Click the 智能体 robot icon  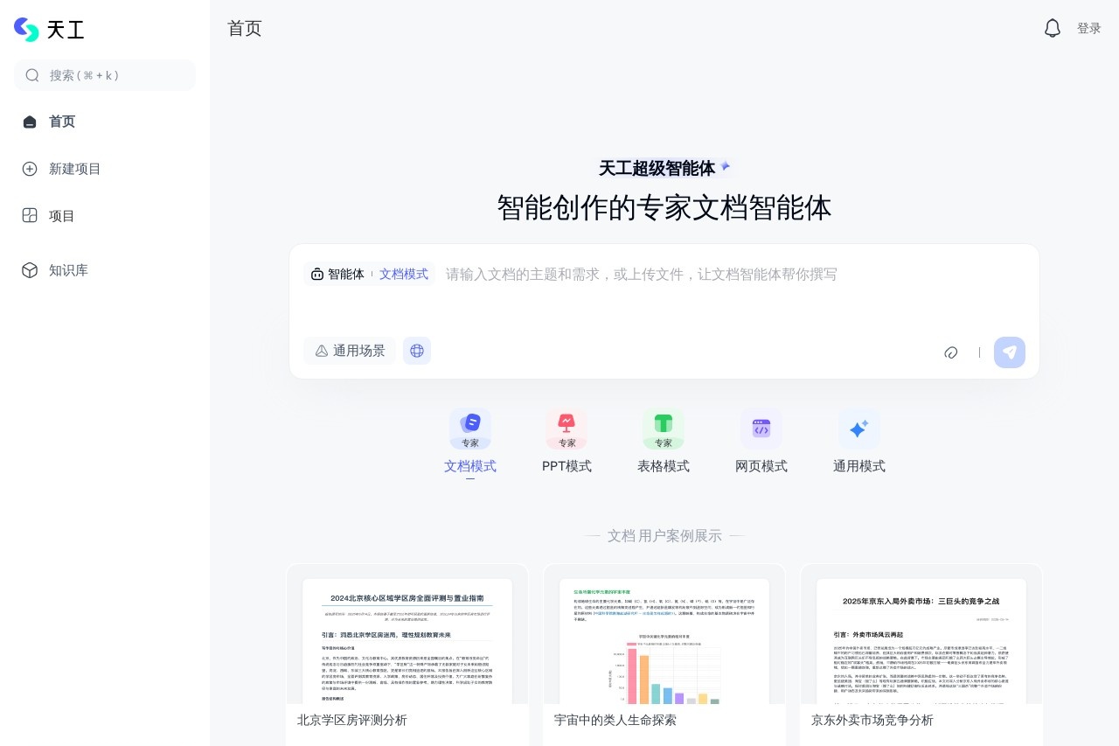pyautogui.click(x=316, y=275)
